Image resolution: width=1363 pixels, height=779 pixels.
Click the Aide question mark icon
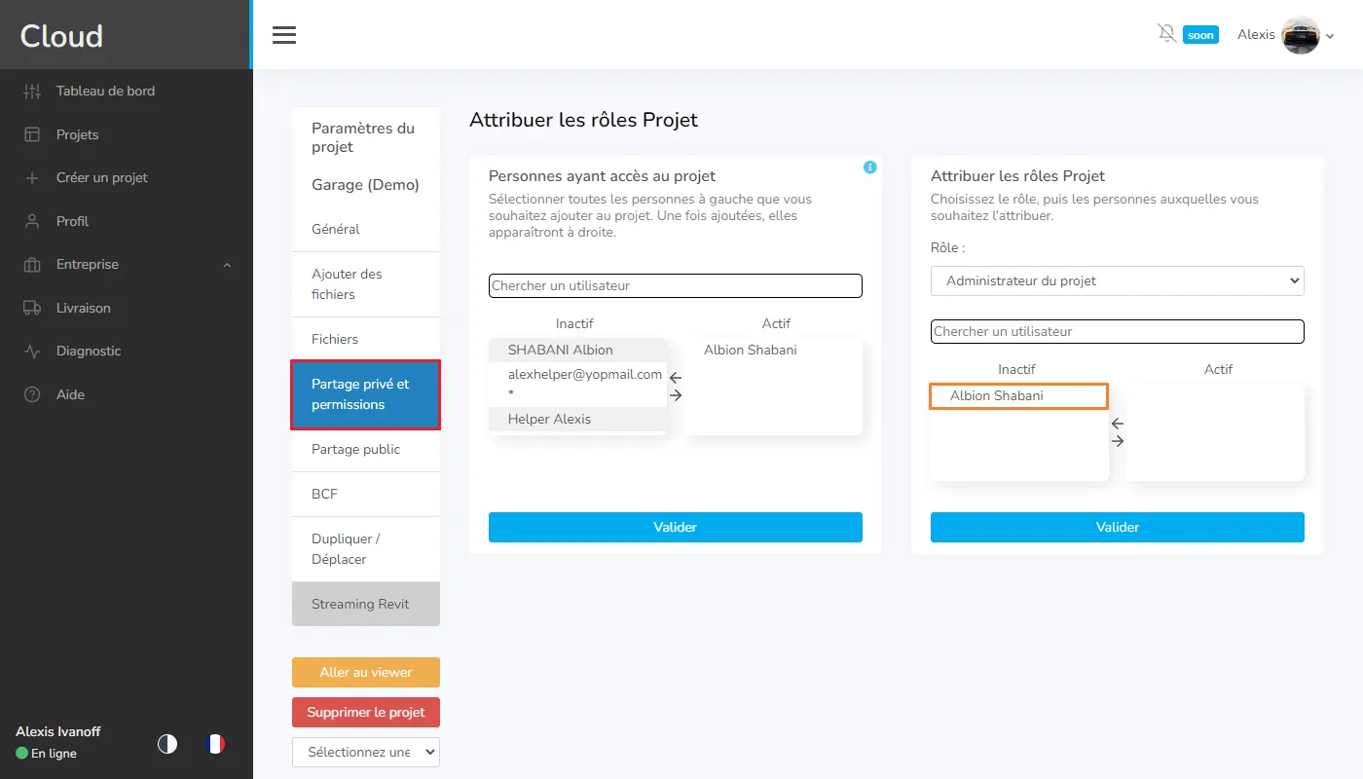32,394
